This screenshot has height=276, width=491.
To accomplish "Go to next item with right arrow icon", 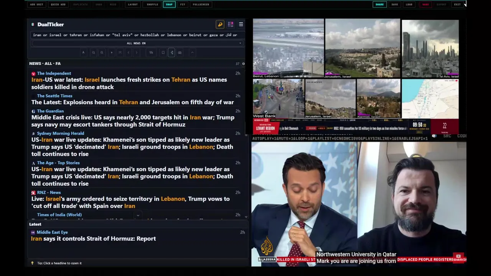I will (x=137, y=53).
